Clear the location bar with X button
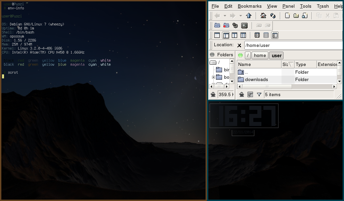Viewport: 344px width, 201px height. tap(239, 45)
